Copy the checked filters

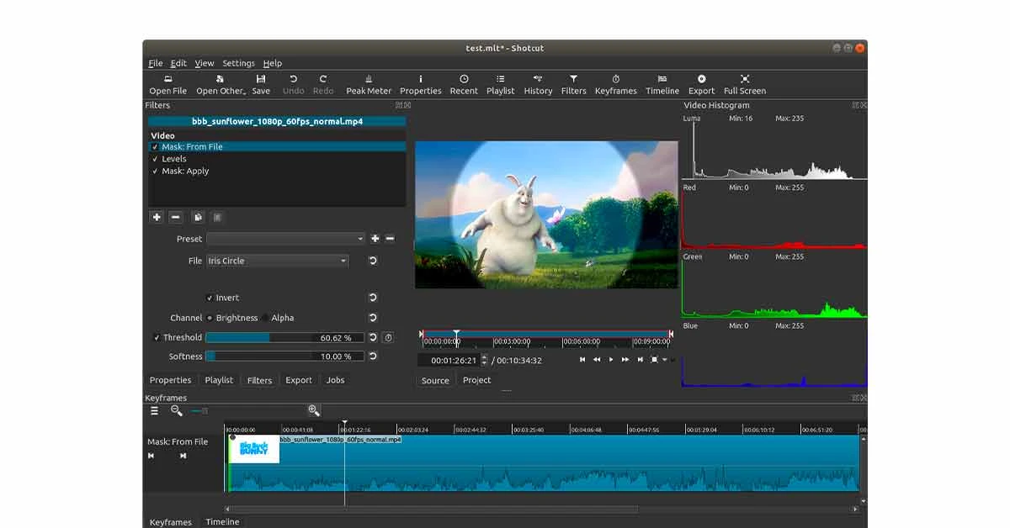click(x=196, y=217)
